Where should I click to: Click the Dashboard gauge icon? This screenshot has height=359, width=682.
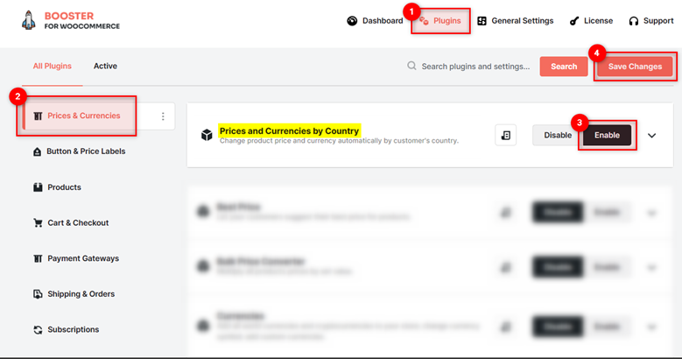coord(352,21)
